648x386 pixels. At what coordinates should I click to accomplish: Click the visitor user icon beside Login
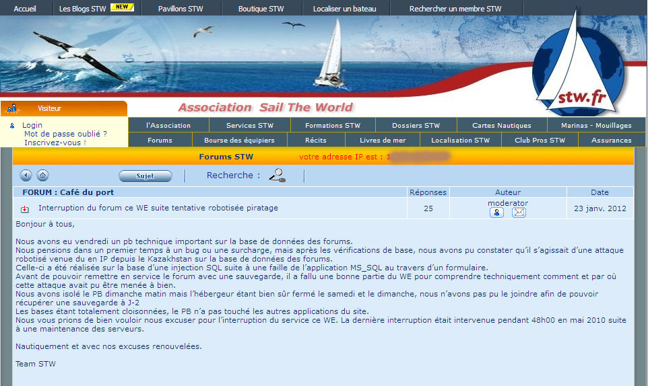tap(12, 126)
